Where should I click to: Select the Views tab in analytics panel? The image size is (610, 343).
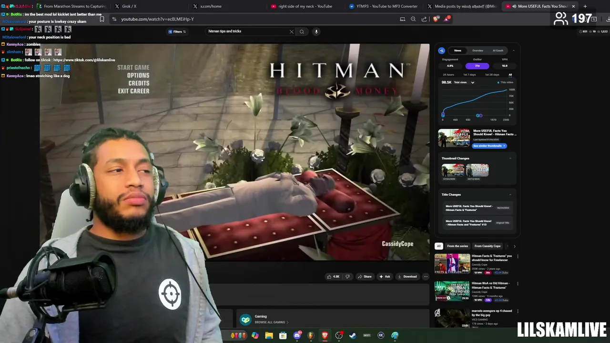click(x=457, y=50)
